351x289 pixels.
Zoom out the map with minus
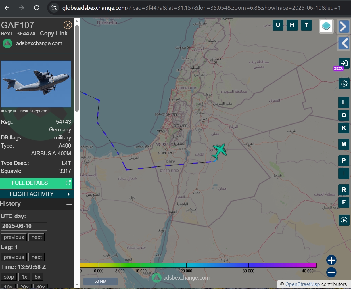click(x=331, y=272)
